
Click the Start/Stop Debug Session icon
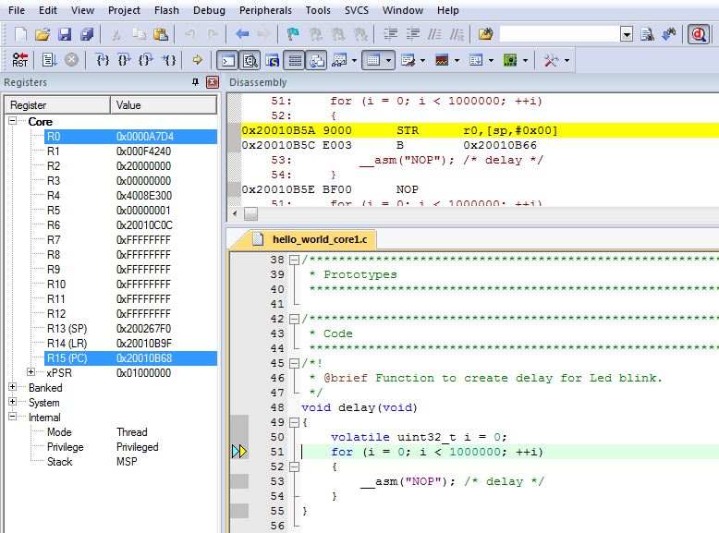(698, 34)
